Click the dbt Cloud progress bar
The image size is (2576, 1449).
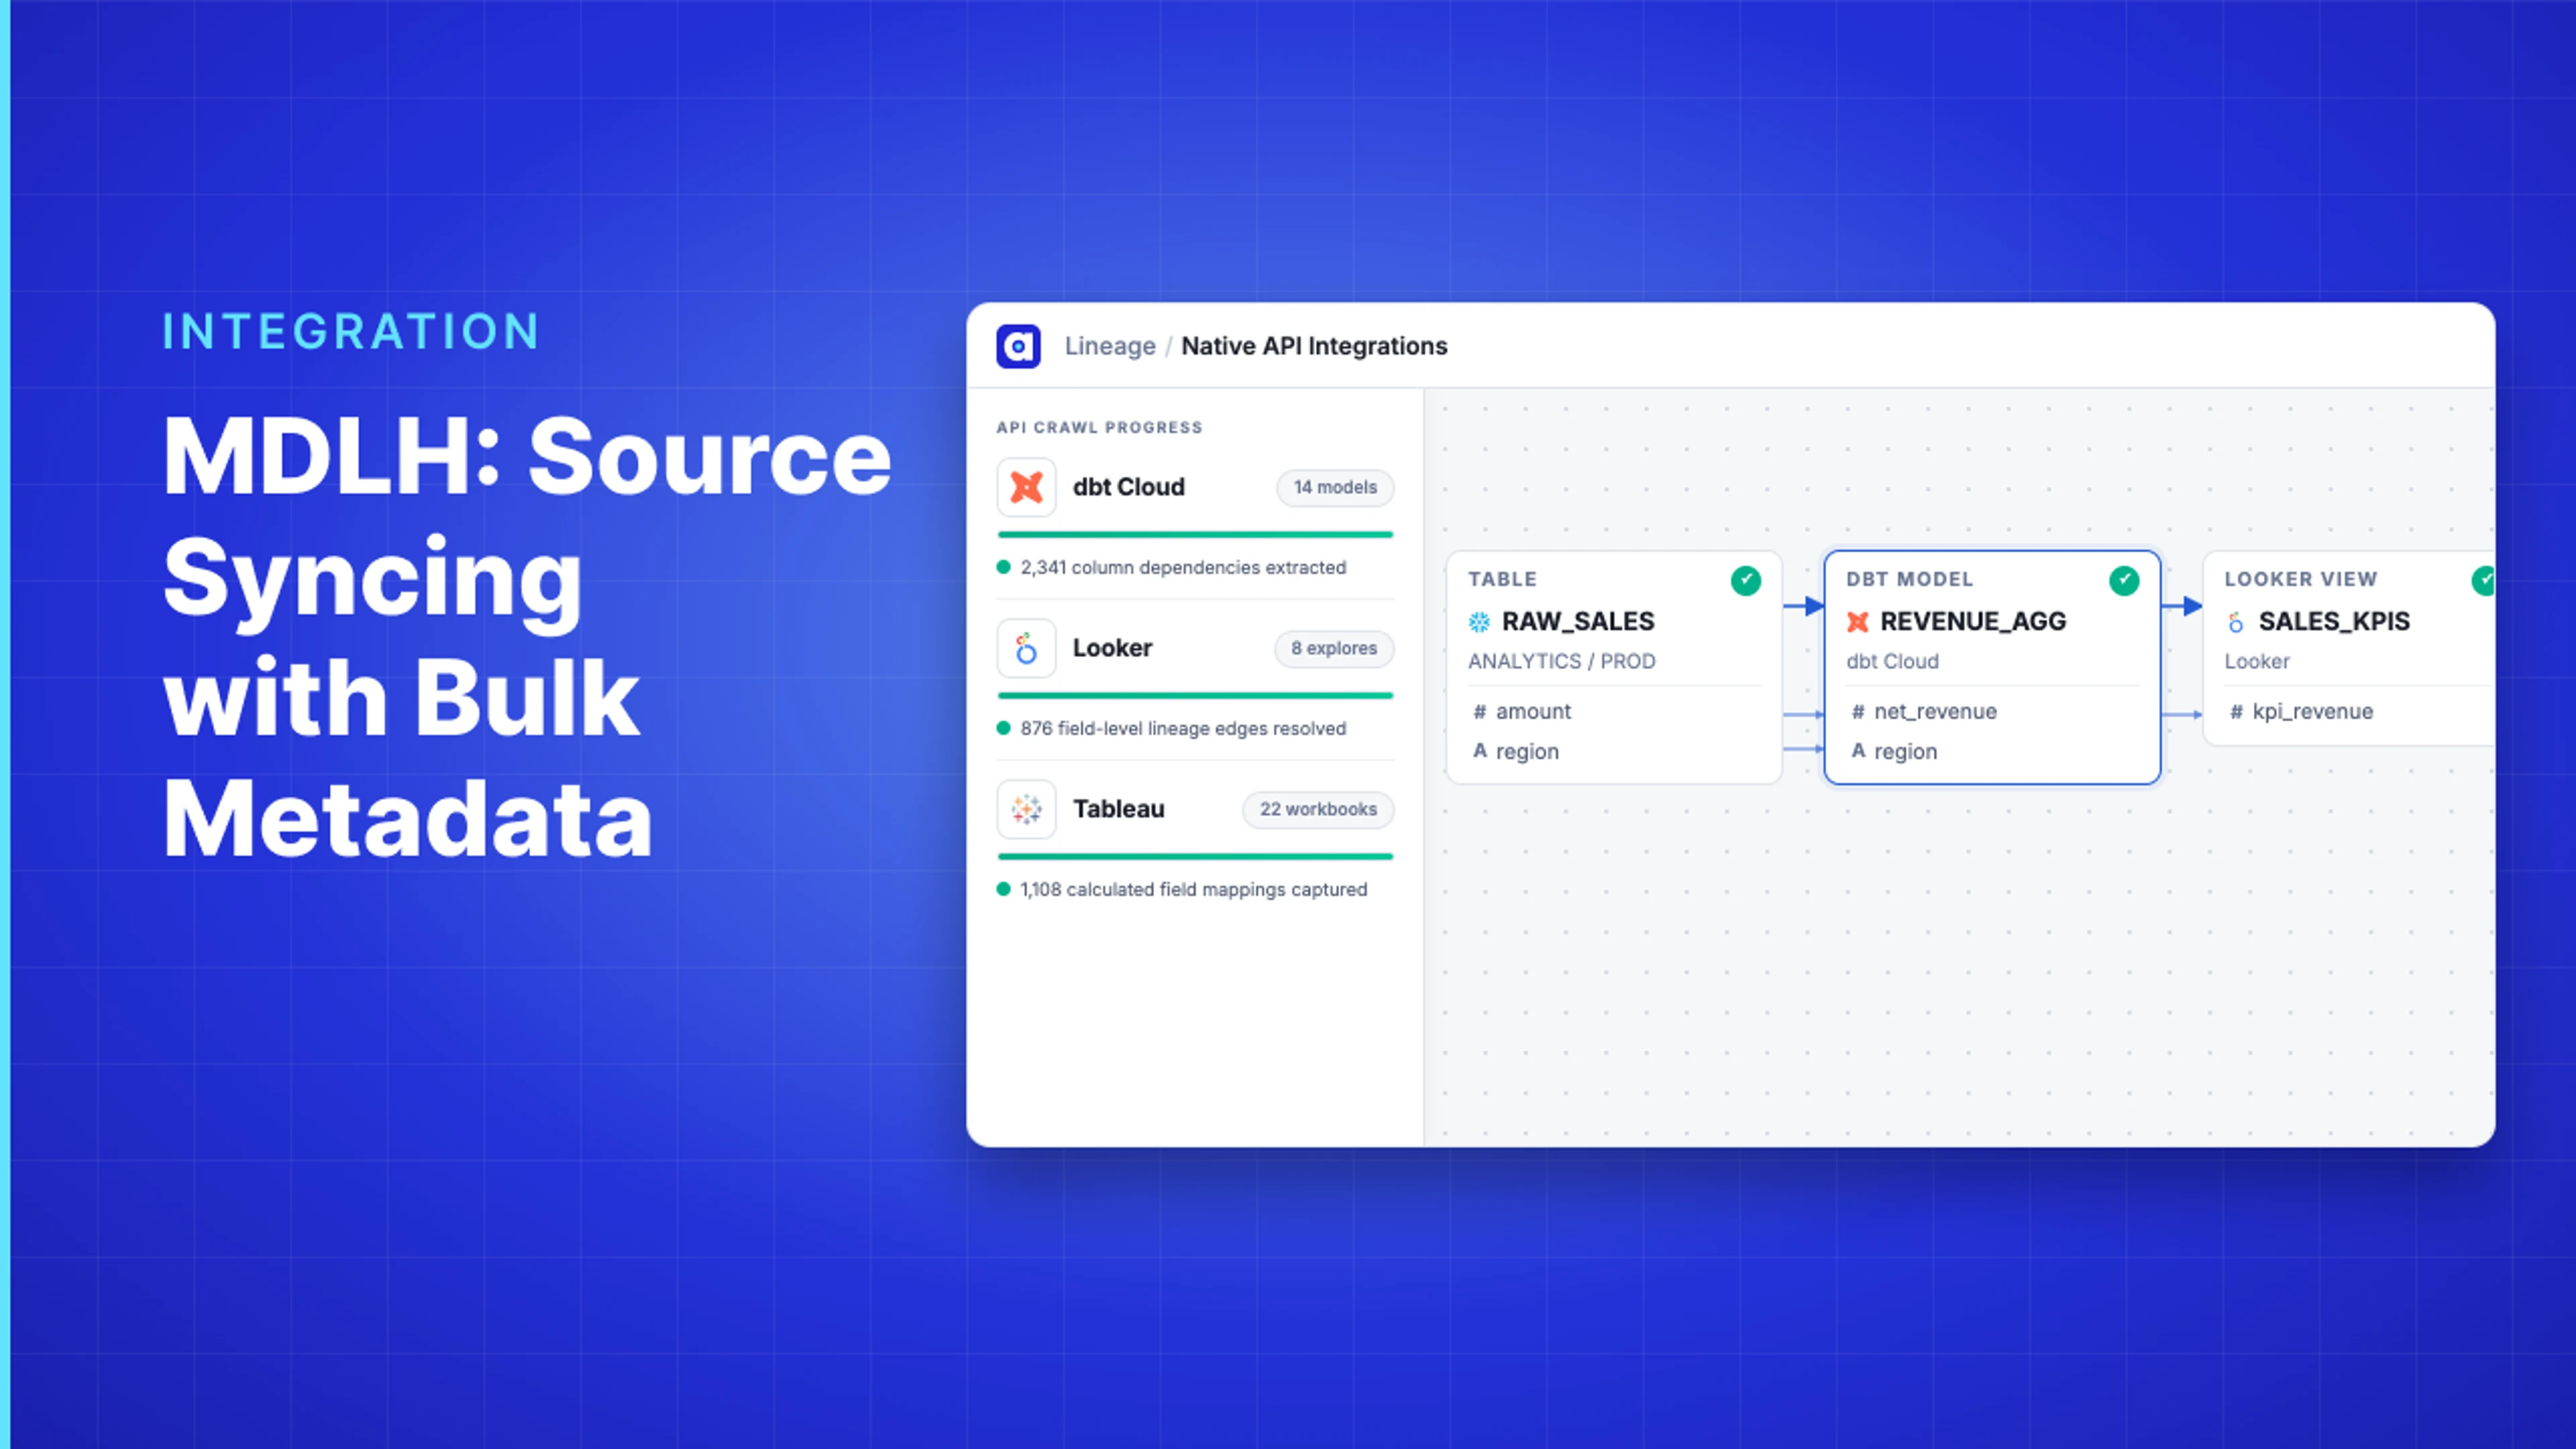coord(1195,535)
